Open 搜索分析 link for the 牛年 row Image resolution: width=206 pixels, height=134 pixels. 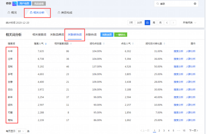pos(178,51)
